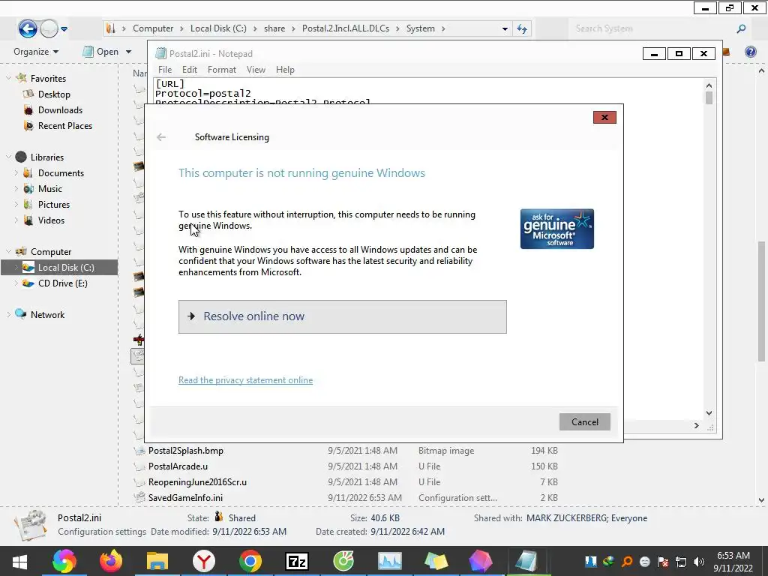Open the pink gem-shaped taskbar app
This screenshot has height=576, width=768.
[x=480, y=561]
